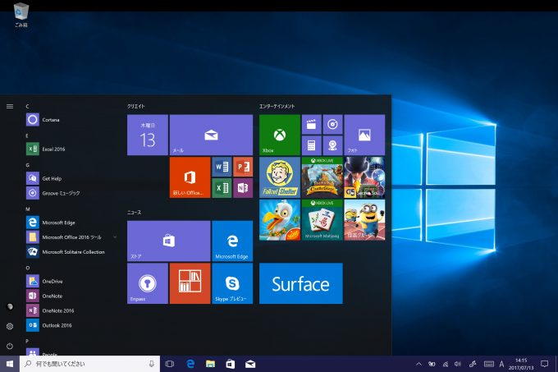Open the battery tray icon
558x372 pixels.
[432, 364]
